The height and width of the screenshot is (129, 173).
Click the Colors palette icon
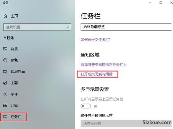point(5,60)
